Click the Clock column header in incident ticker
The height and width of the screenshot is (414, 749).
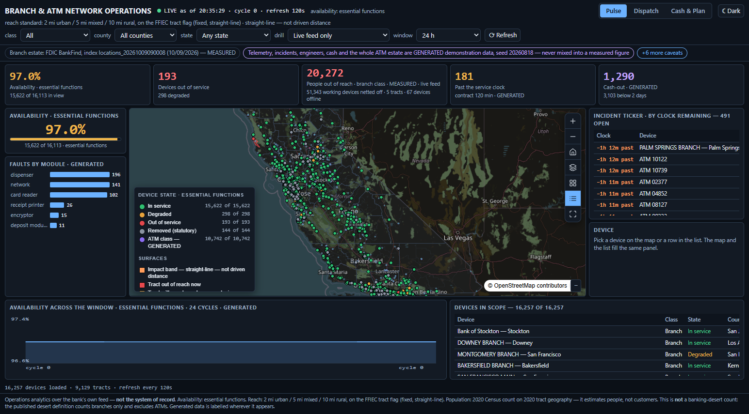click(x=603, y=136)
